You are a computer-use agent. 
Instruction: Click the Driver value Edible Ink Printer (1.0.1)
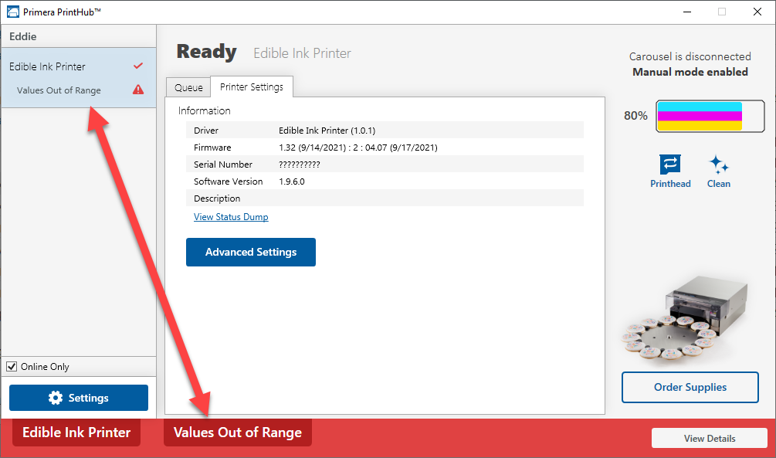pos(327,131)
